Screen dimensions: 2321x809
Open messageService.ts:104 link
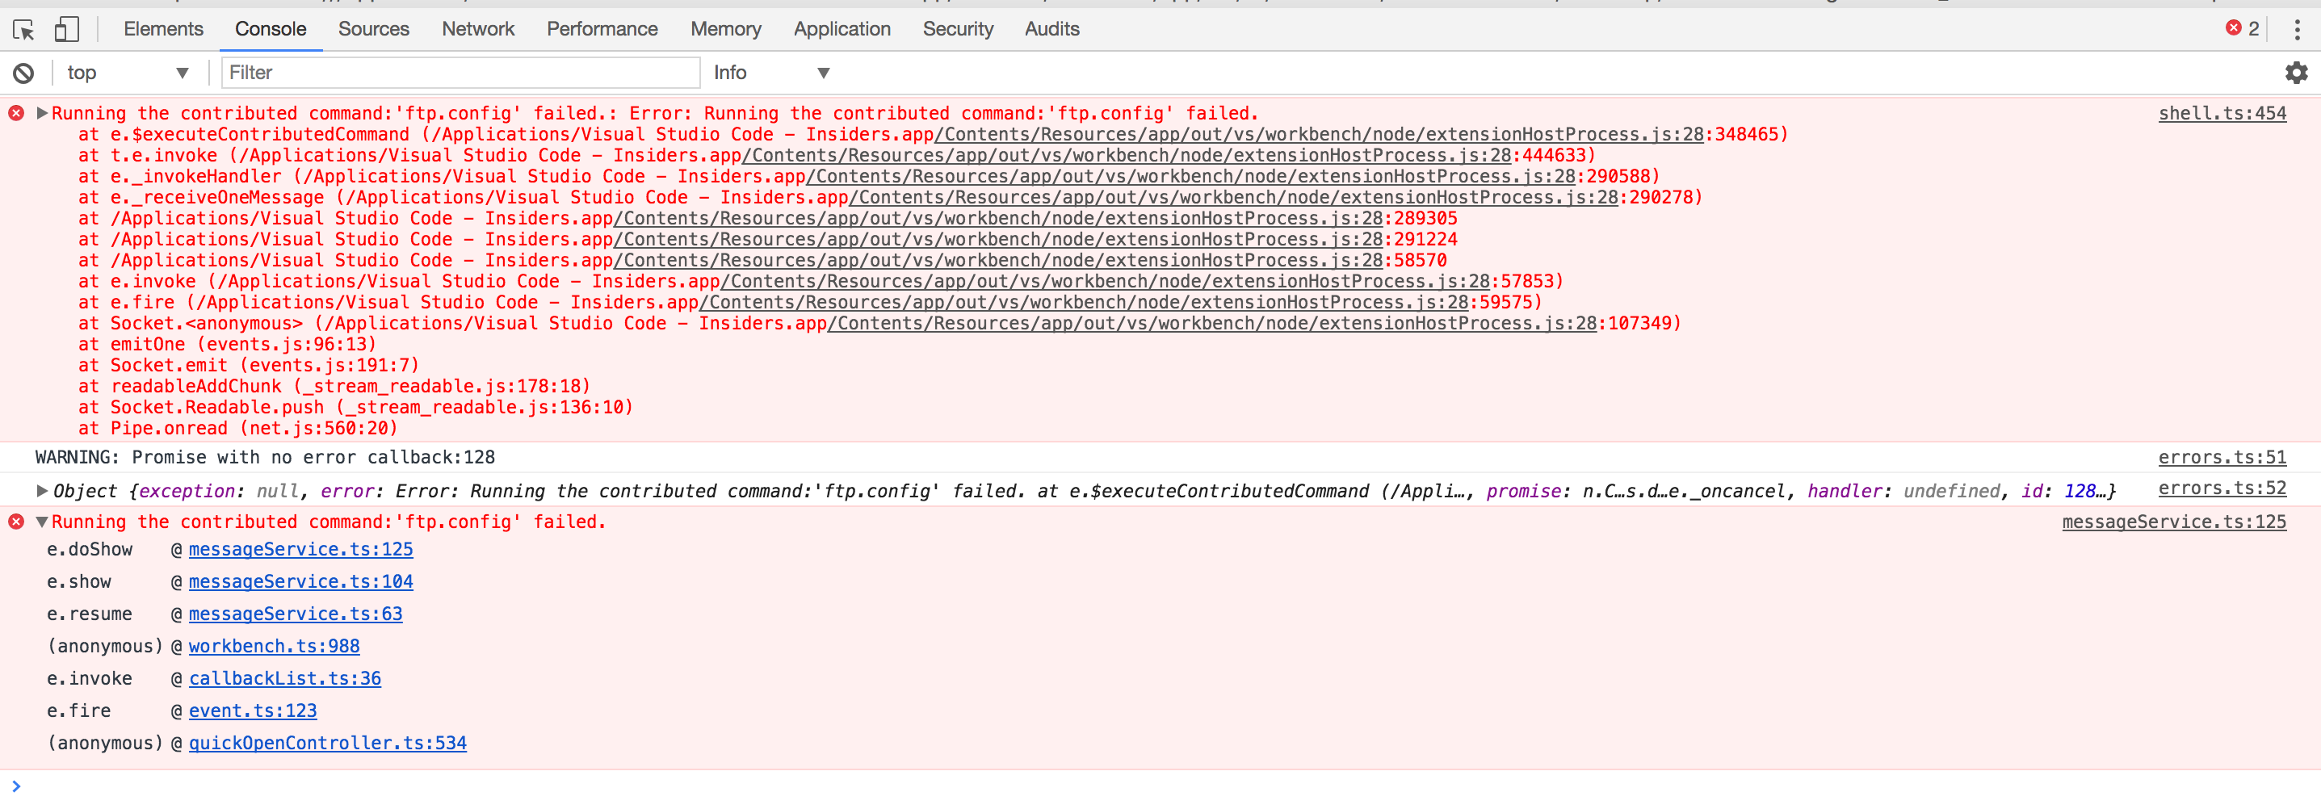[x=301, y=582]
